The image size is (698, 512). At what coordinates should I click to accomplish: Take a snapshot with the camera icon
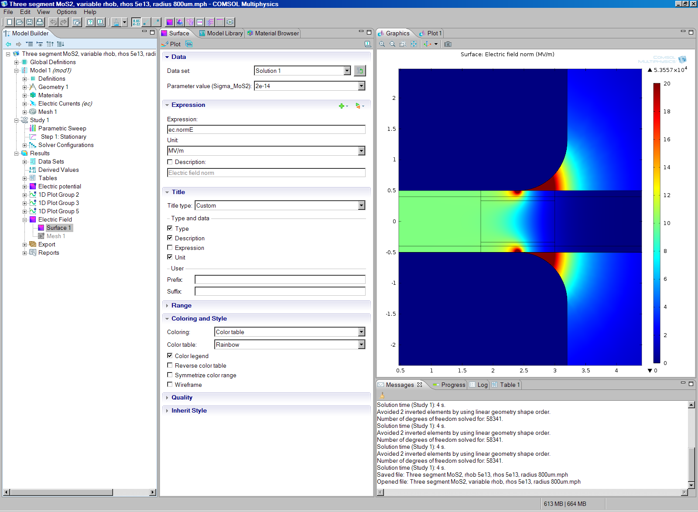tap(448, 44)
